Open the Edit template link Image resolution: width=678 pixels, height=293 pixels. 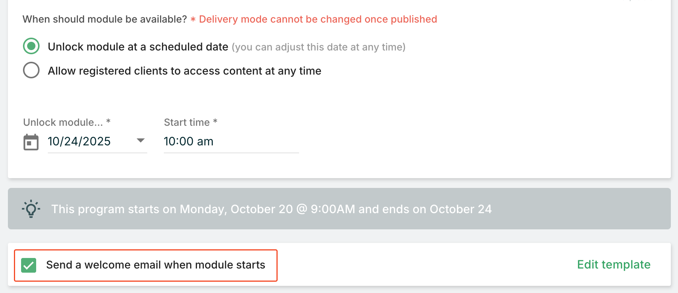(x=614, y=264)
